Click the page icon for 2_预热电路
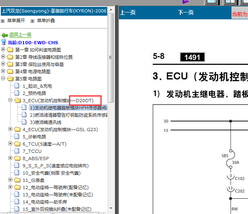This screenshot has height=214, width=248. pyautogui.click(x=17, y=93)
